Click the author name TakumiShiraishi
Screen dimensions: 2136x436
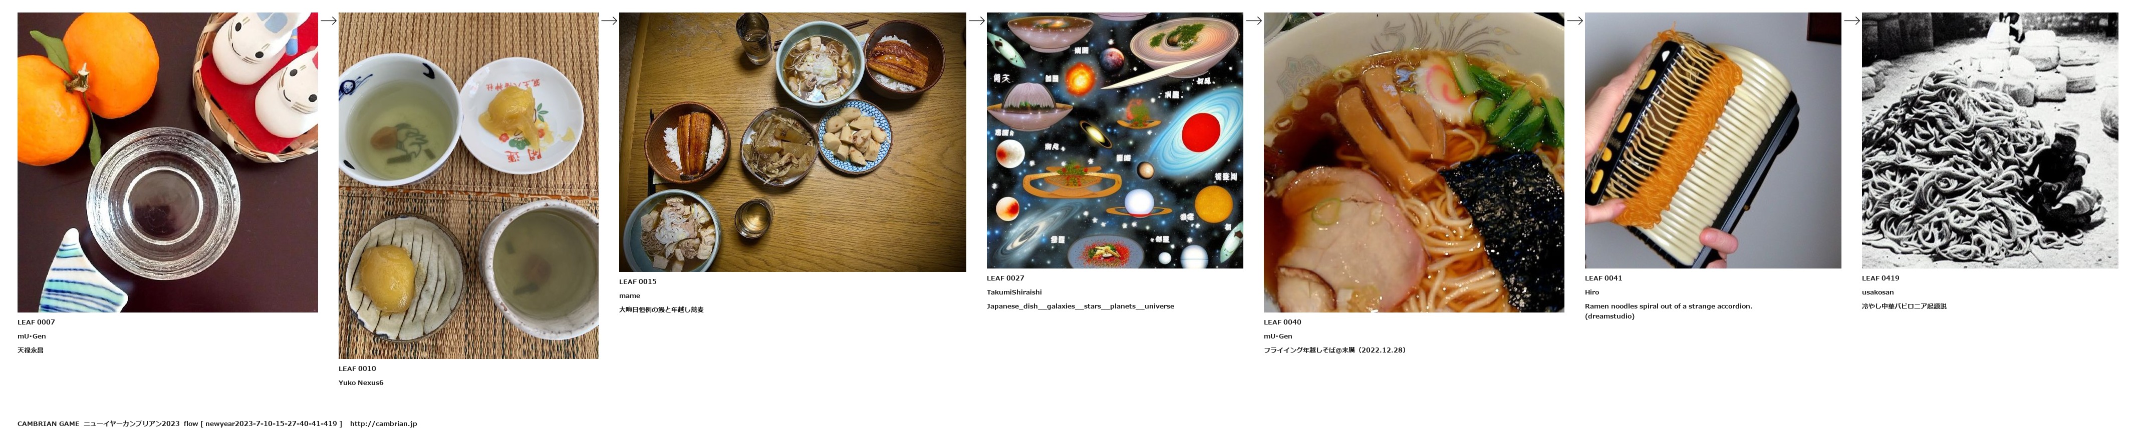[x=1014, y=292]
